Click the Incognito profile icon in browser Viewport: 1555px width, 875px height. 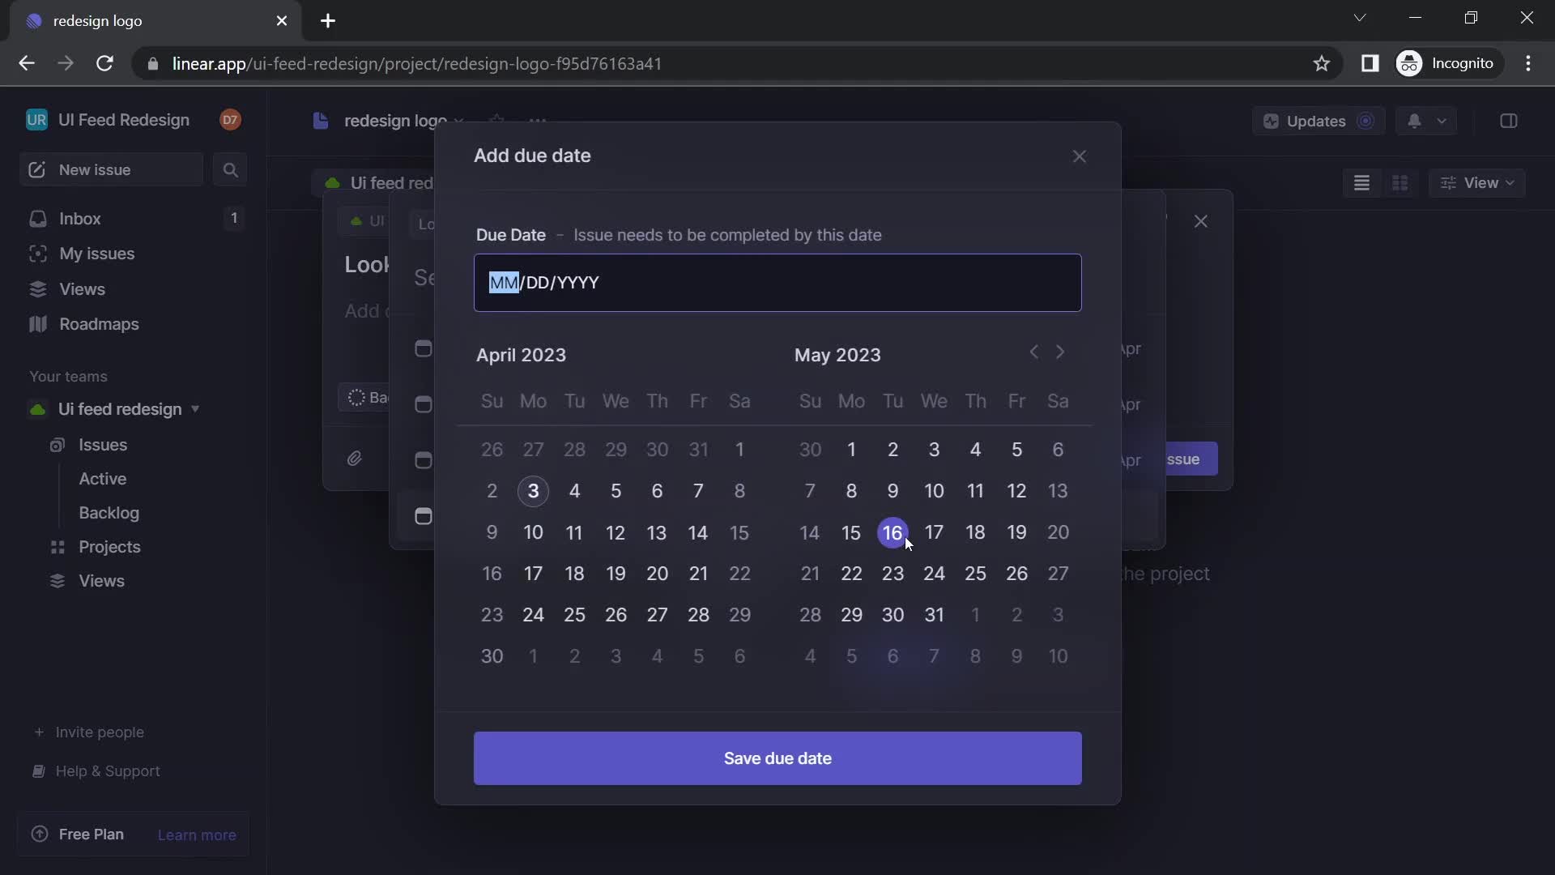(x=1410, y=63)
